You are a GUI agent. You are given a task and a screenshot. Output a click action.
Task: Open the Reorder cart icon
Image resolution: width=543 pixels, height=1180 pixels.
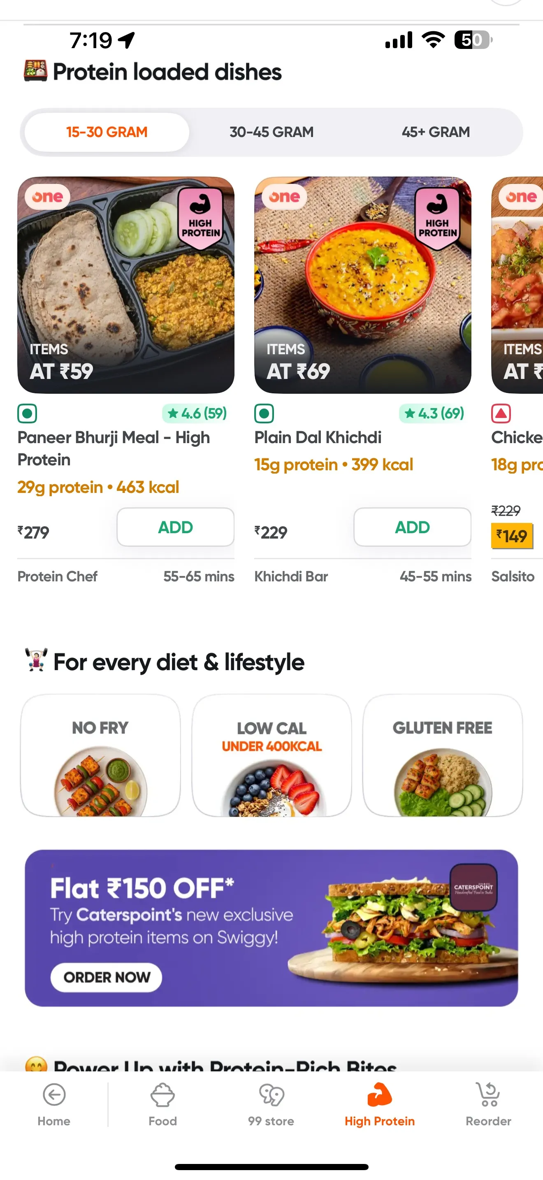click(x=488, y=1095)
